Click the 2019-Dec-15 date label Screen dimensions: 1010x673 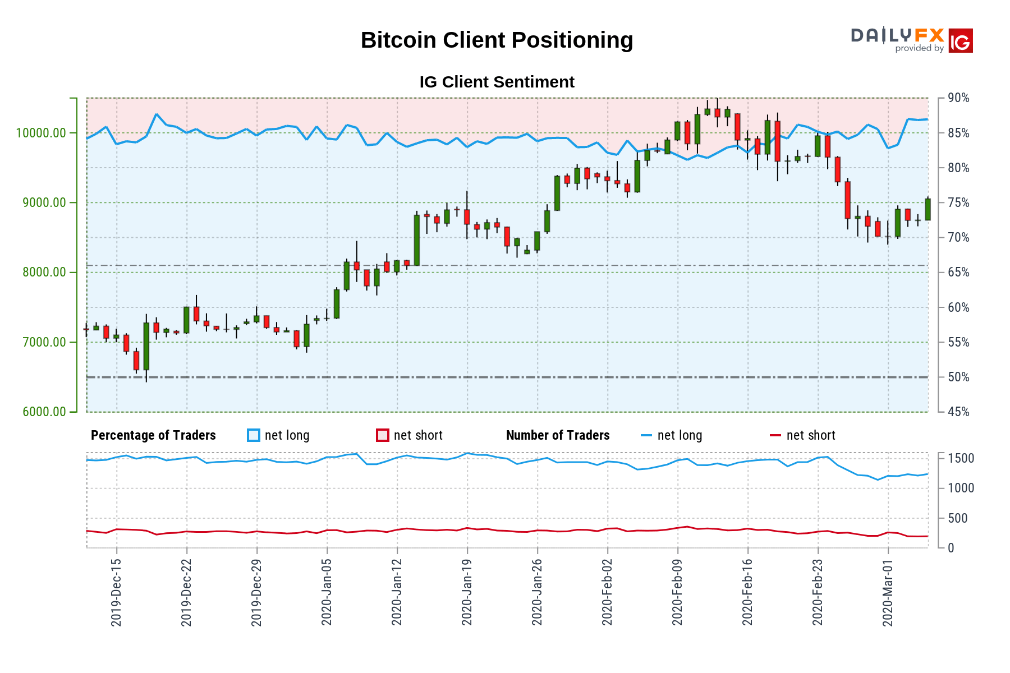point(116,592)
